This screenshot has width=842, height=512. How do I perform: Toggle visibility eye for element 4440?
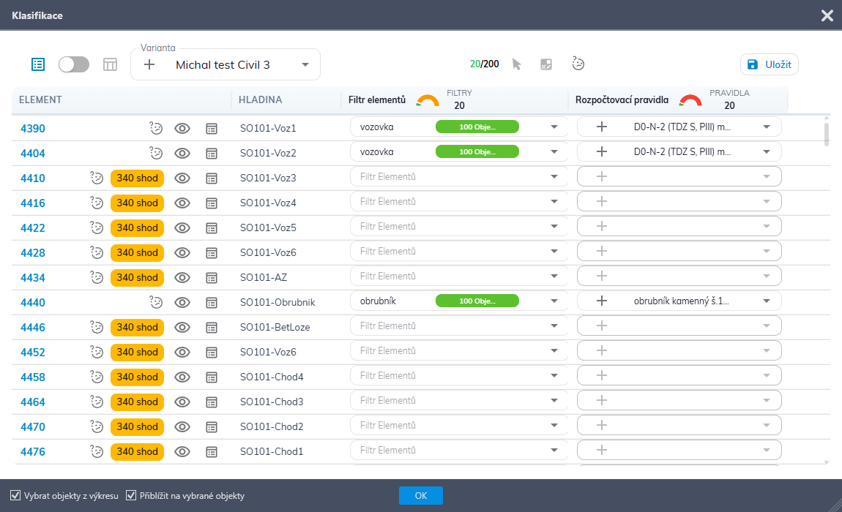click(182, 302)
